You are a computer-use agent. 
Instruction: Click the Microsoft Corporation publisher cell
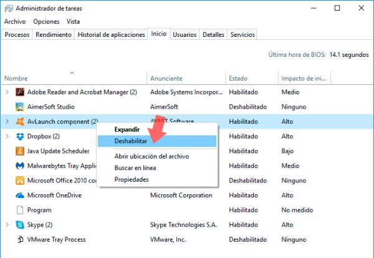(x=181, y=196)
